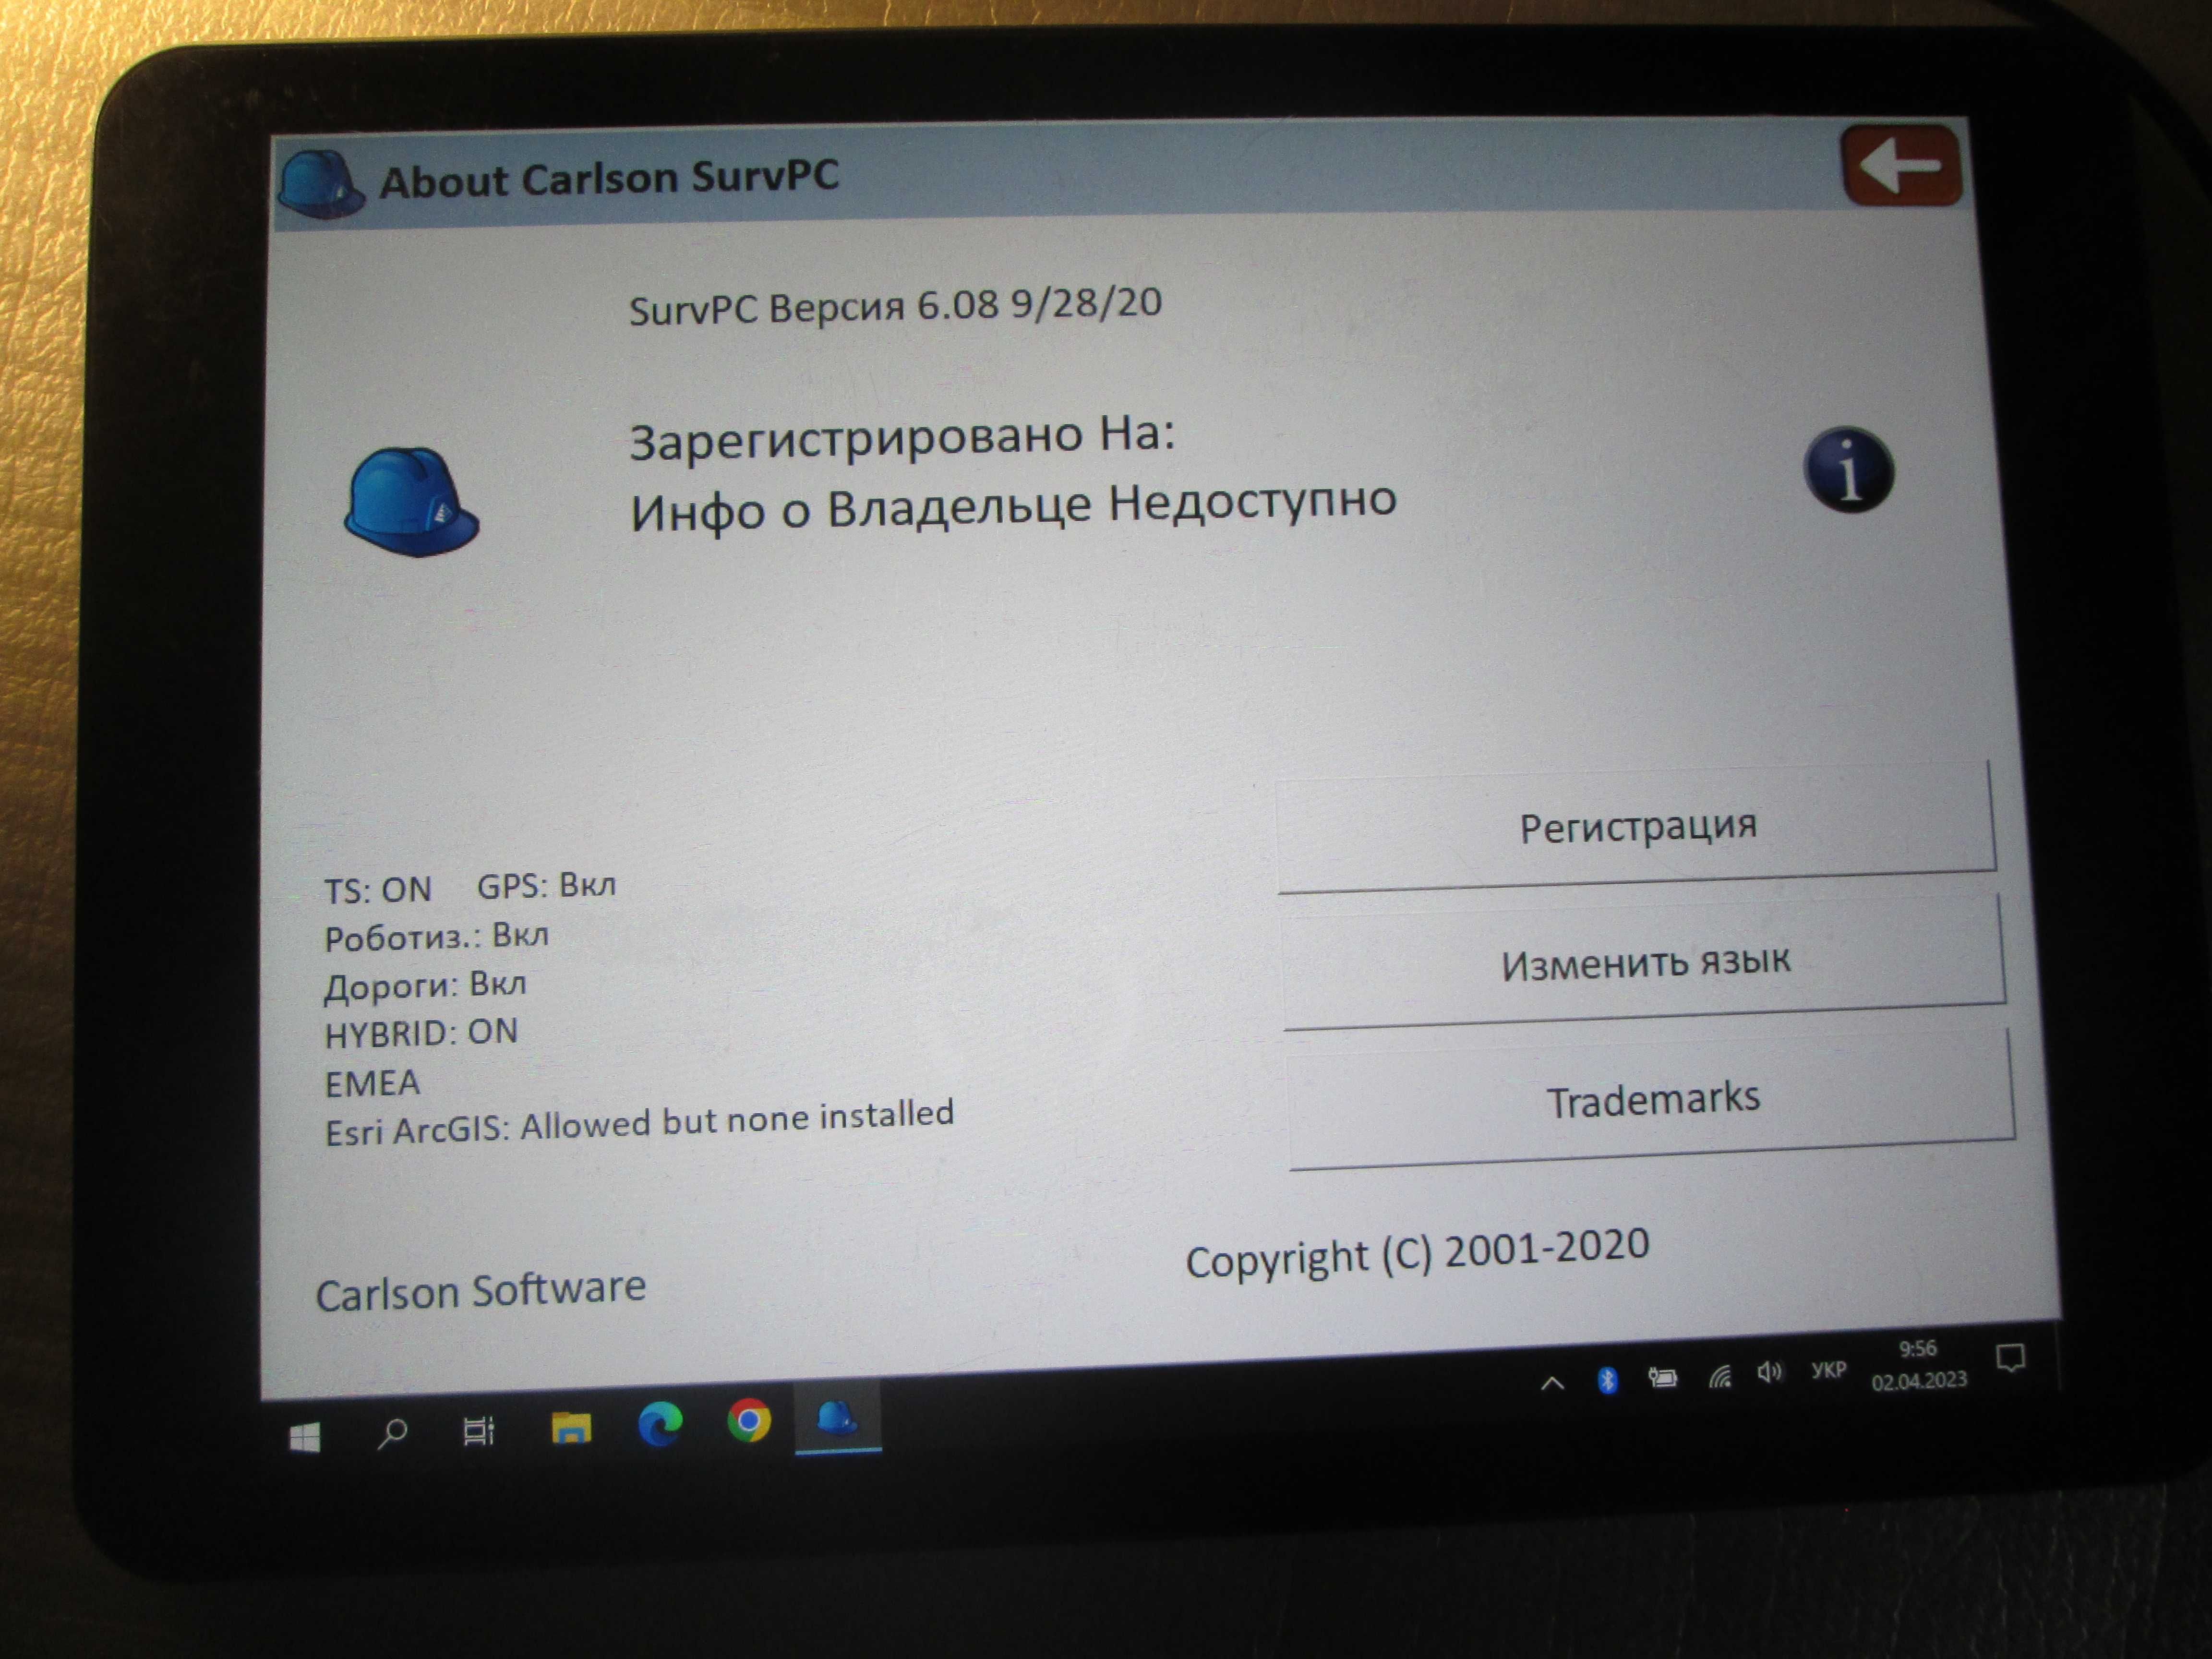Open Task View on the taskbar
The image size is (2212, 1659).
(479, 1431)
